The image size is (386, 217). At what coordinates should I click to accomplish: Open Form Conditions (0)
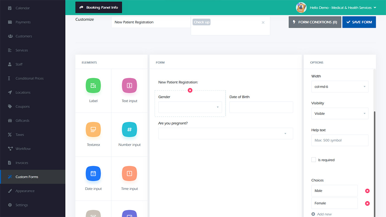pyautogui.click(x=315, y=22)
